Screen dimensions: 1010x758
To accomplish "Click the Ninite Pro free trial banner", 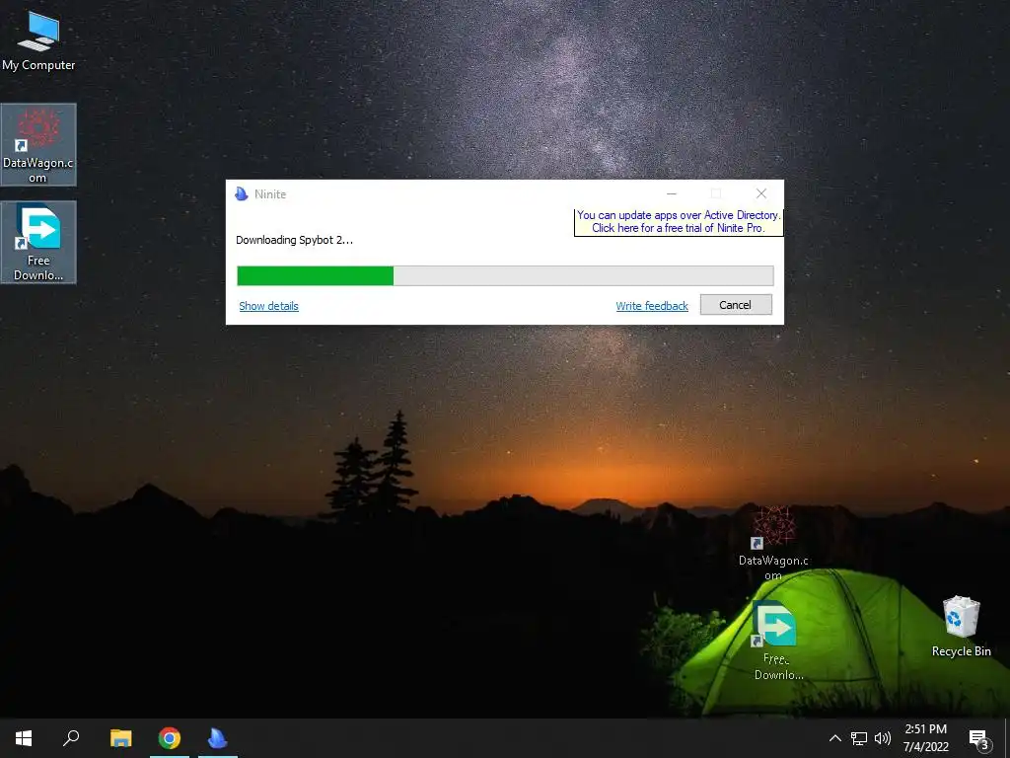I will pos(679,222).
